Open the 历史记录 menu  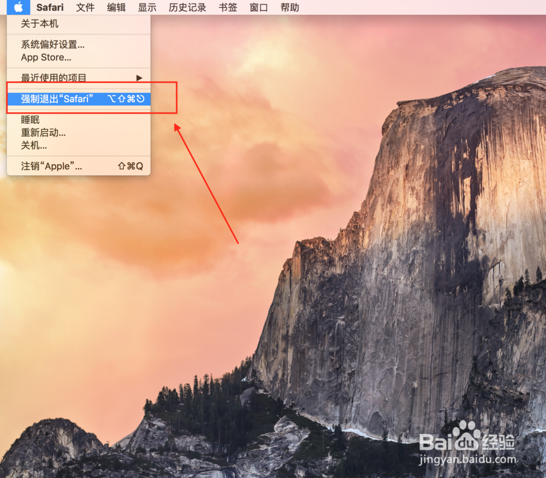[x=187, y=7]
